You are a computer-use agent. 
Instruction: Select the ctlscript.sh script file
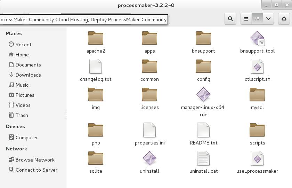point(257,66)
